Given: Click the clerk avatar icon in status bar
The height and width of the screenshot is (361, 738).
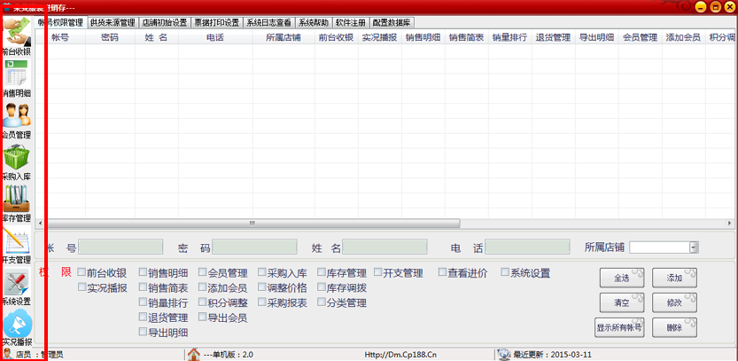Looking at the screenshot, I should pyautogui.click(x=7, y=354).
